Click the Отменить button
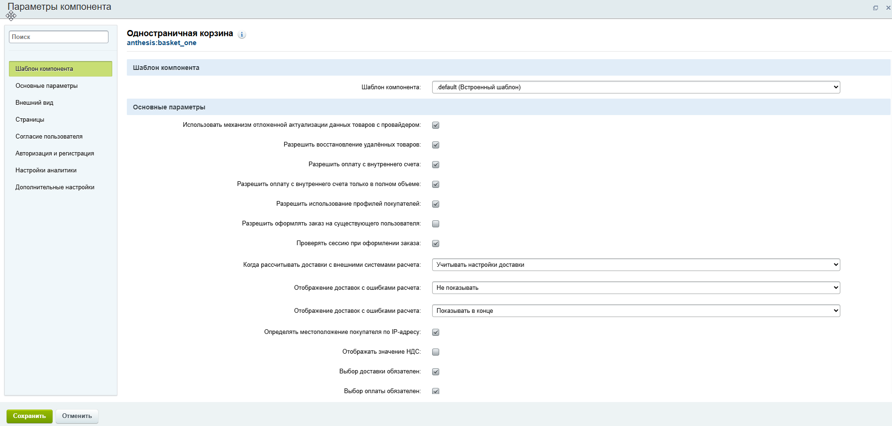 [77, 416]
